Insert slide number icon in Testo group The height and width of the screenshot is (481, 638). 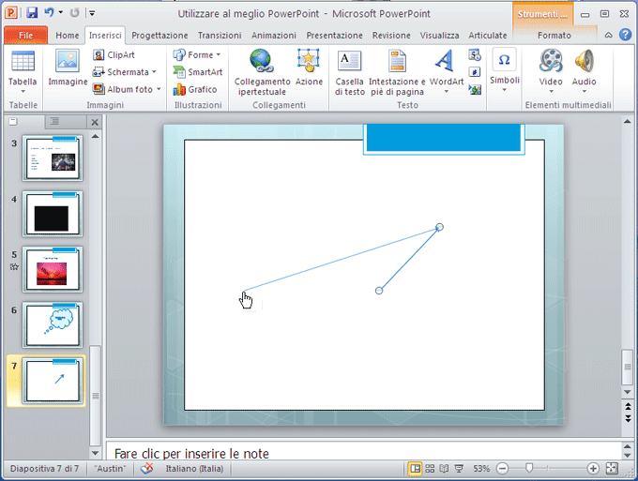[x=475, y=72]
